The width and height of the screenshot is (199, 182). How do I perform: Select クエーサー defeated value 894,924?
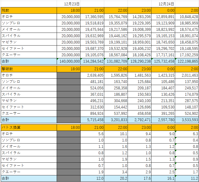pos(92,113)
